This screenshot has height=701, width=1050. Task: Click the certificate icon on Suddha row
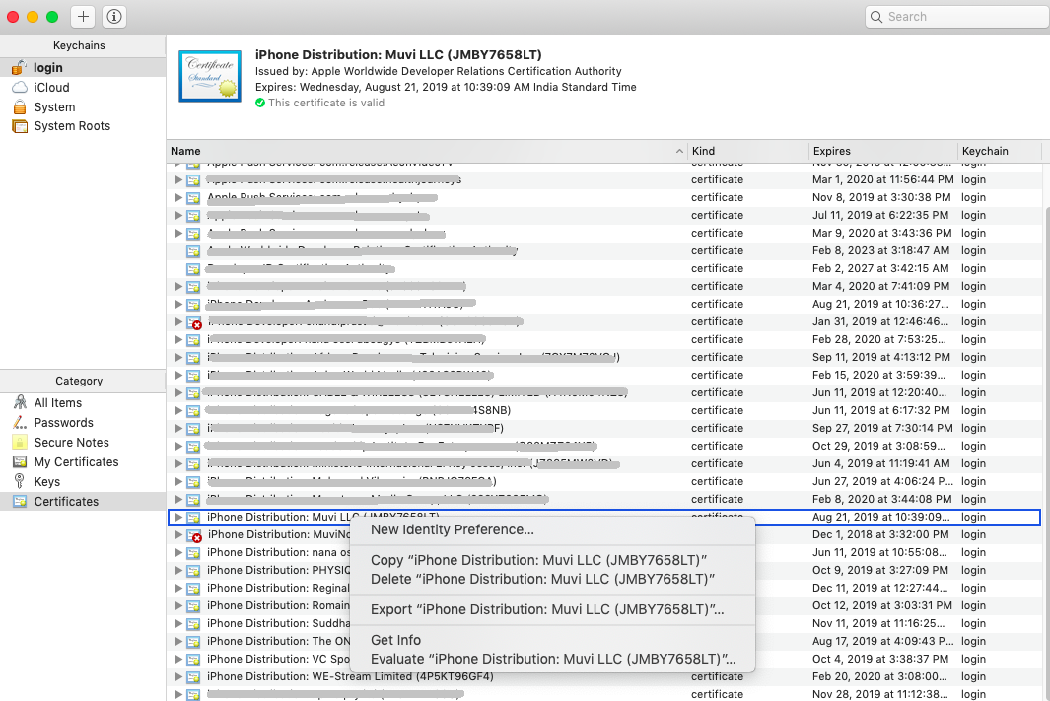193,623
